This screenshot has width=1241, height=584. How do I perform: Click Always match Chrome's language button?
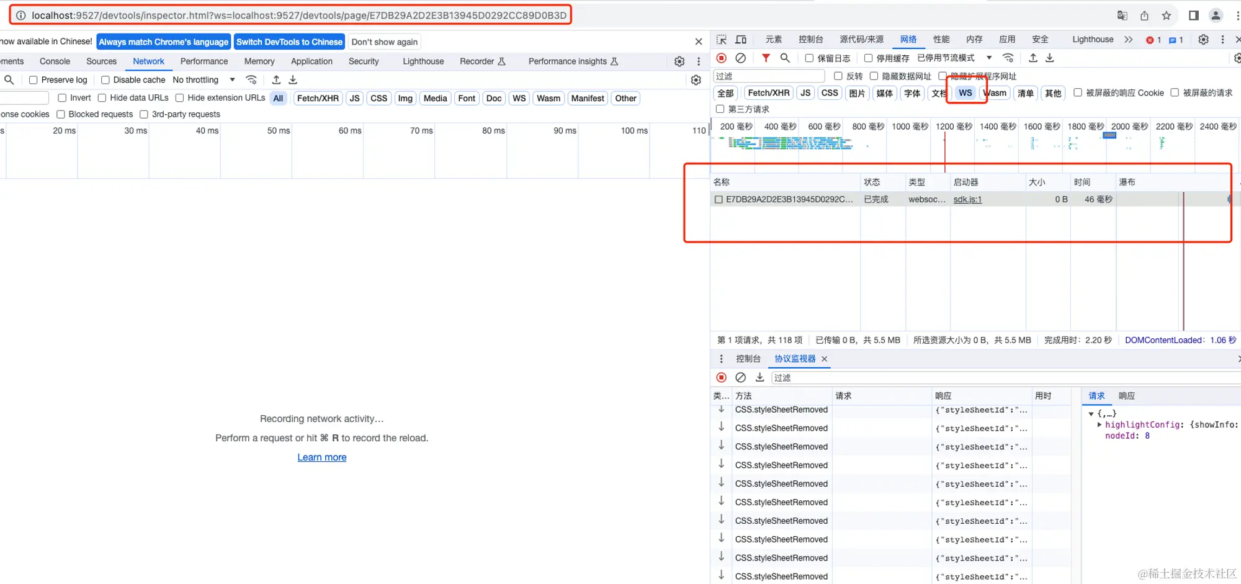click(164, 42)
